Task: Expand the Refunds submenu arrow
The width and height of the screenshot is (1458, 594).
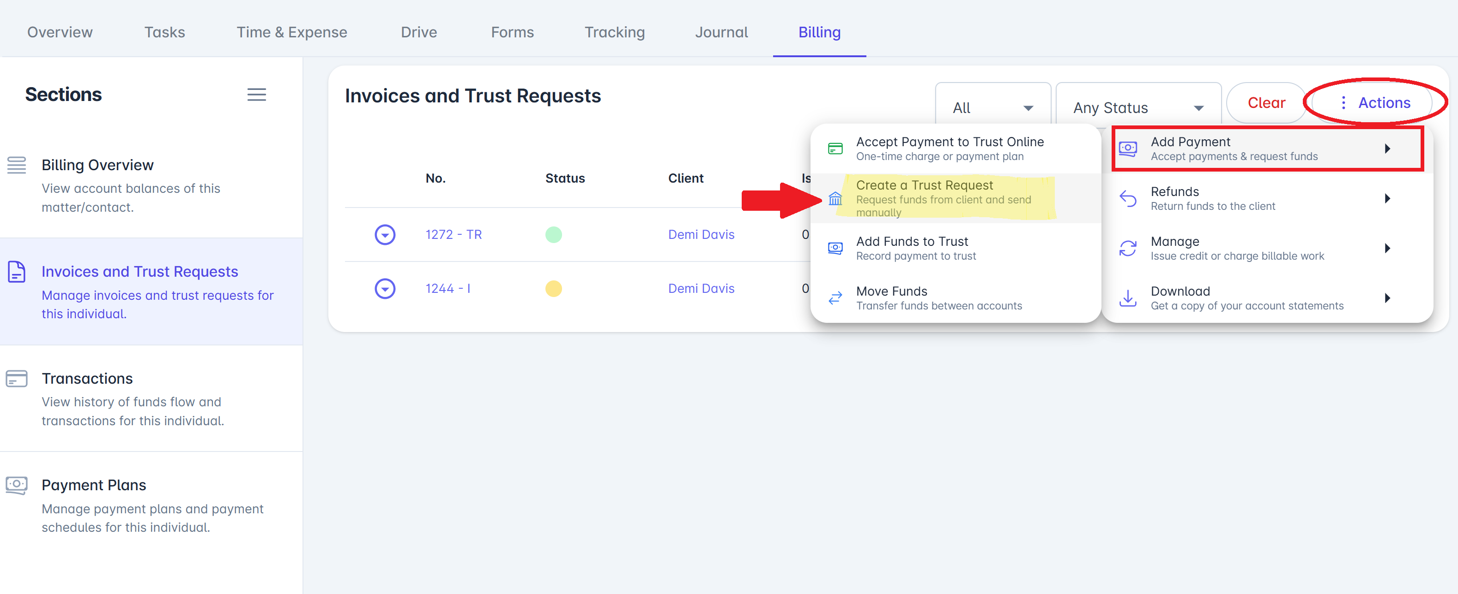Action: (x=1387, y=198)
